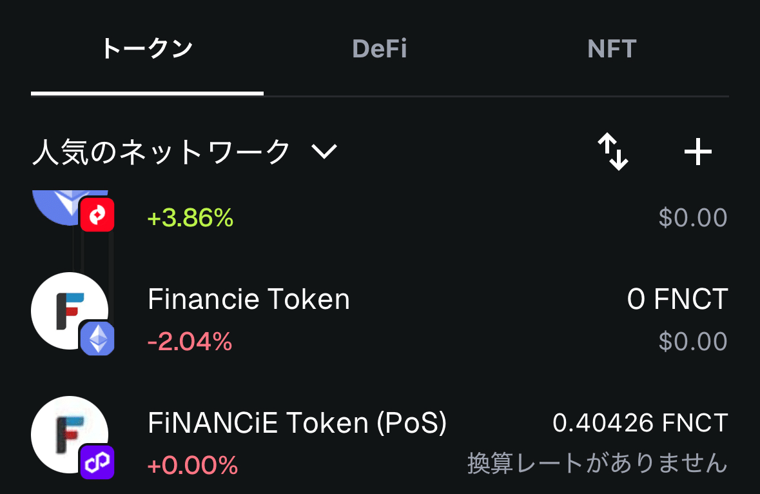Click the plus icon to import tokens

[698, 152]
